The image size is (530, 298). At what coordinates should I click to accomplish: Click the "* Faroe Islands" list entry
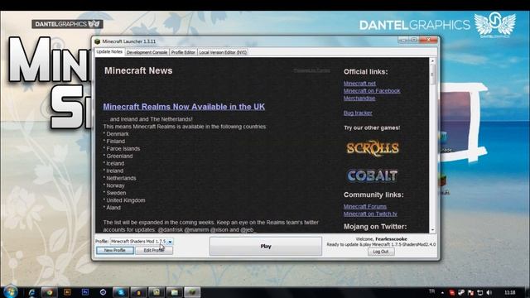(x=122, y=149)
